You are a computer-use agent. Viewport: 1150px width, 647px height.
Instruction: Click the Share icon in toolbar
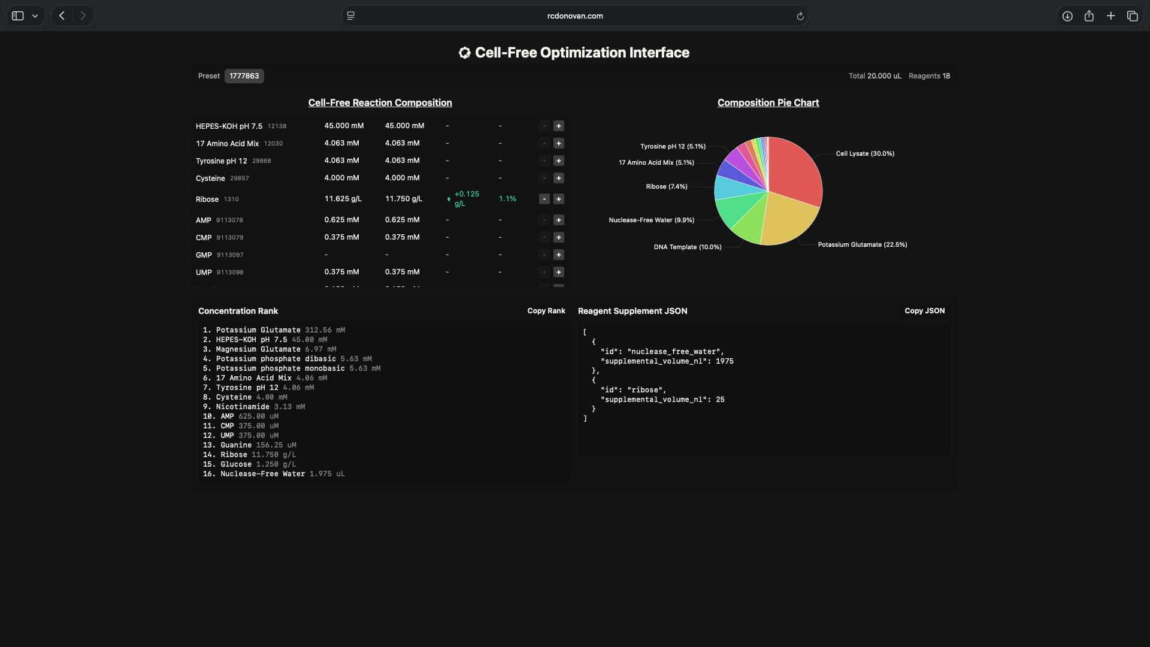tap(1089, 16)
